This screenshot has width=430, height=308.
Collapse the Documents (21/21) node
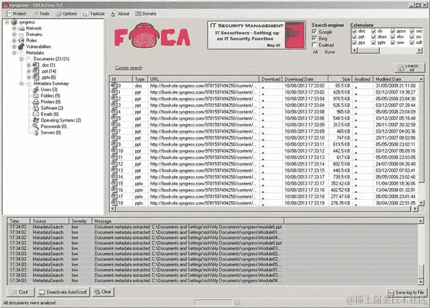pyautogui.click(x=21, y=59)
